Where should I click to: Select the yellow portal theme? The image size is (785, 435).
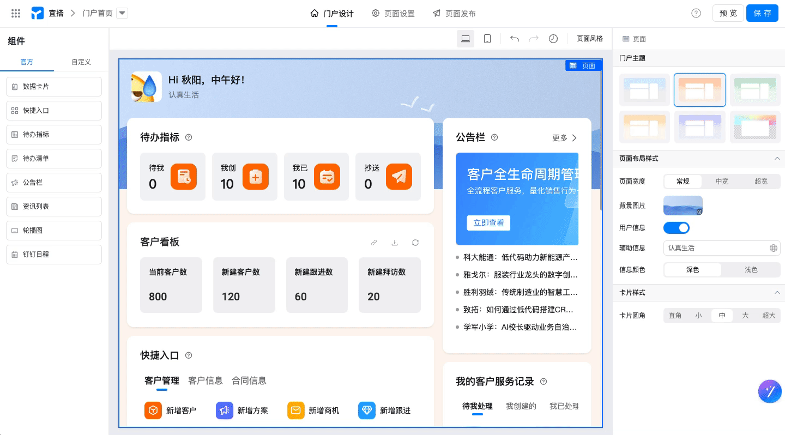tap(644, 127)
